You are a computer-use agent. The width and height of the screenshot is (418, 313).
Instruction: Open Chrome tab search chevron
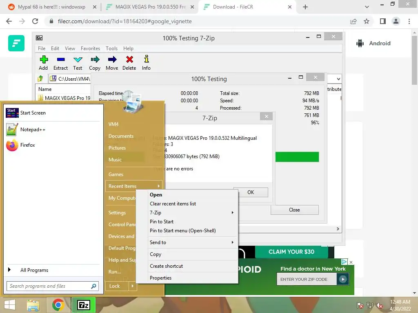coord(367,7)
